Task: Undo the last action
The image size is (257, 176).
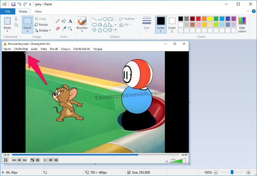Action: coord(19,4)
